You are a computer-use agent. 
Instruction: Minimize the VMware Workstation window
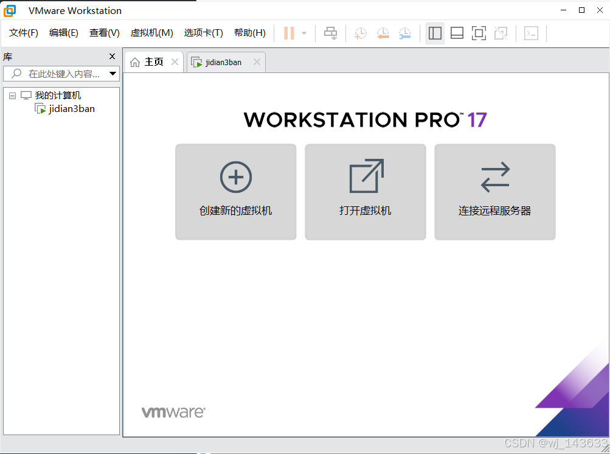pyautogui.click(x=563, y=10)
